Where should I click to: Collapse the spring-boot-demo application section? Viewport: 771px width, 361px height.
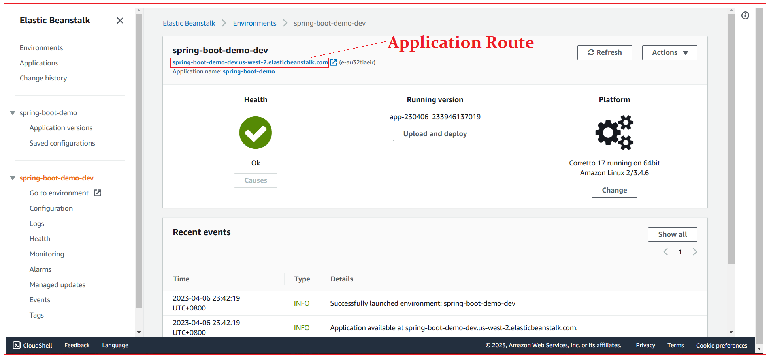[x=12, y=112]
